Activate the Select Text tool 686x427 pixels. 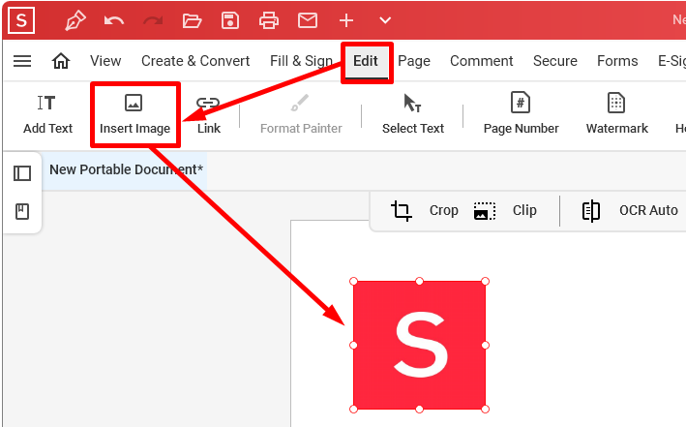413,115
